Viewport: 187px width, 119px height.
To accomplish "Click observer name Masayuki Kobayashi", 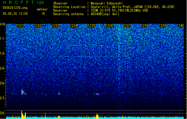I will click(107, 3).
